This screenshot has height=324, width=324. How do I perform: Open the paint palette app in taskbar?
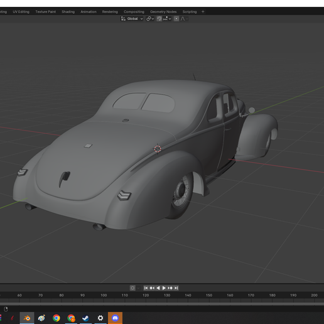41,318
